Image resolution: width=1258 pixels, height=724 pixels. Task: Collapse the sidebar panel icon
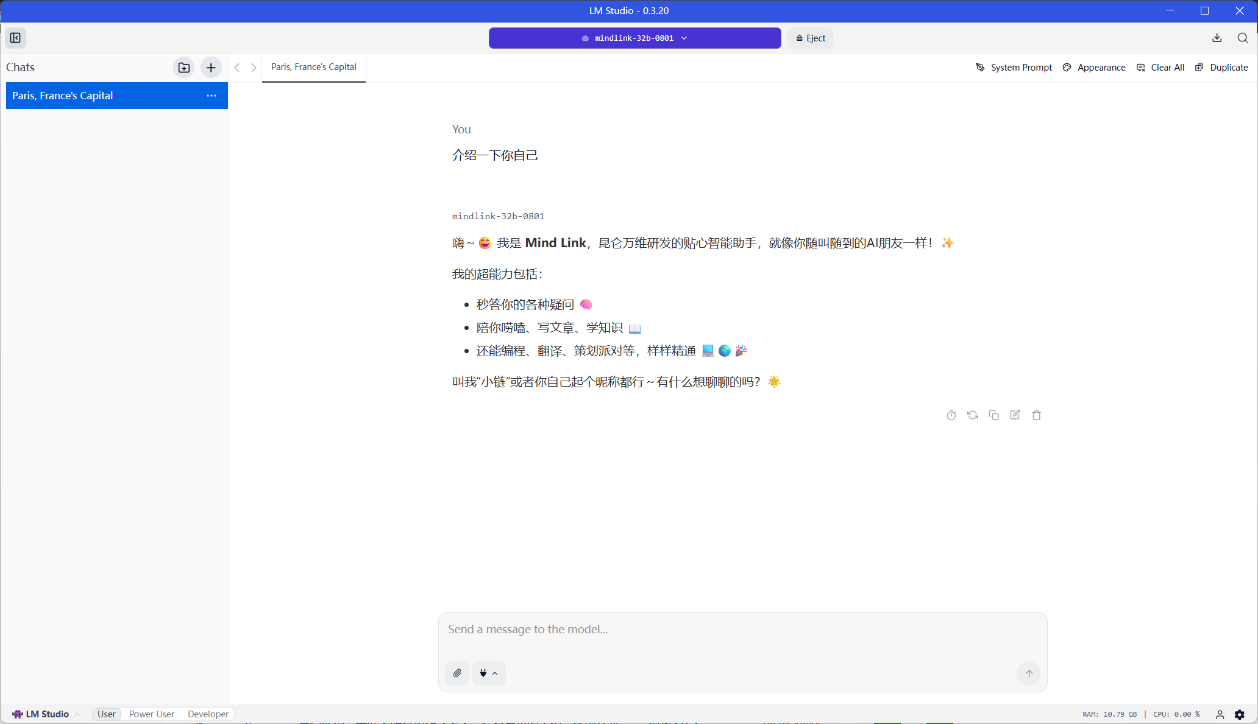[15, 38]
